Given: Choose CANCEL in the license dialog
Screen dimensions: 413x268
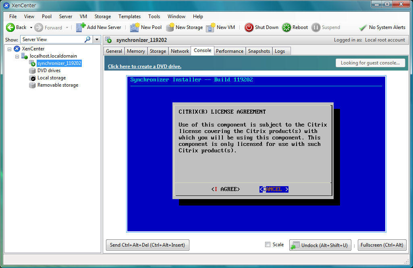Looking at the screenshot, I should [x=274, y=189].
